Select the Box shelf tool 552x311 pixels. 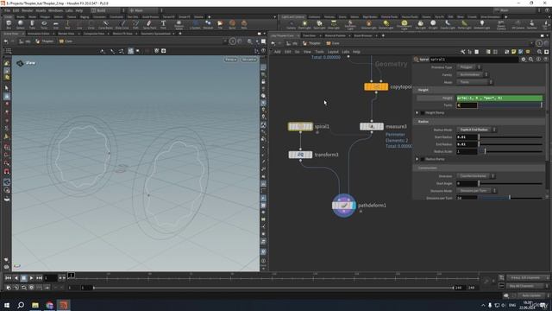coord(9,24)
